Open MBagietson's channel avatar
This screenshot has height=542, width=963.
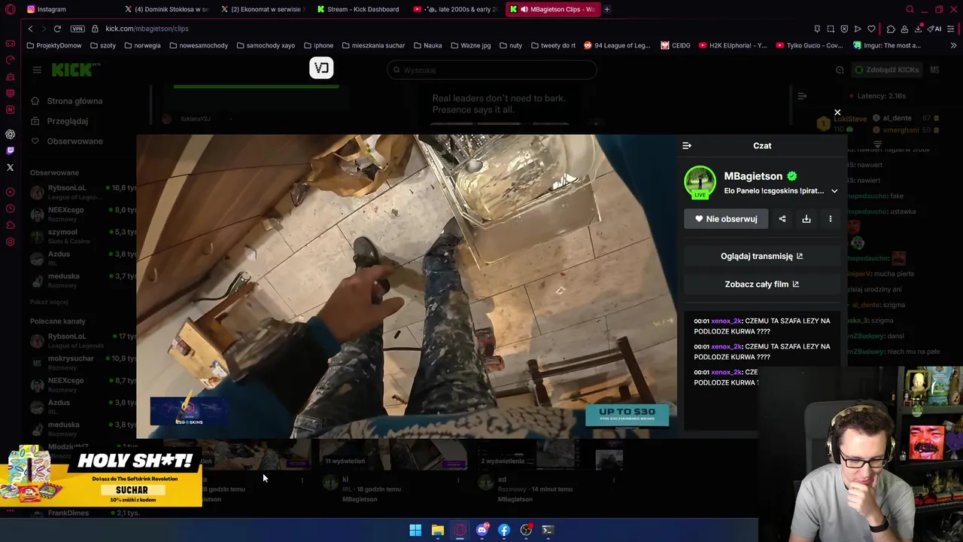pyautogui.click(x=700, y=182)
